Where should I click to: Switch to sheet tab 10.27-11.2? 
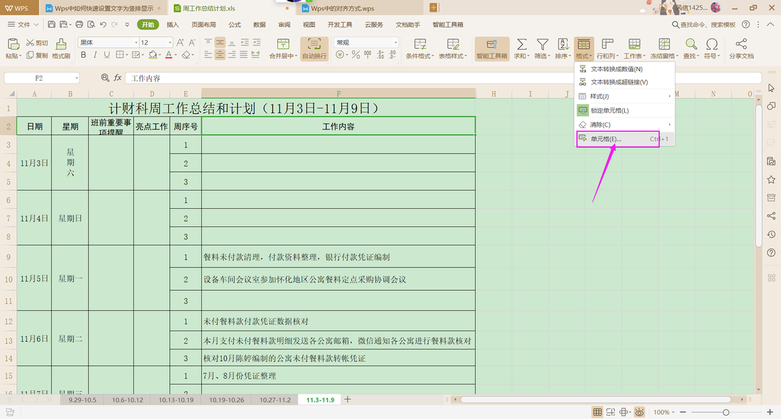(275, 399)
